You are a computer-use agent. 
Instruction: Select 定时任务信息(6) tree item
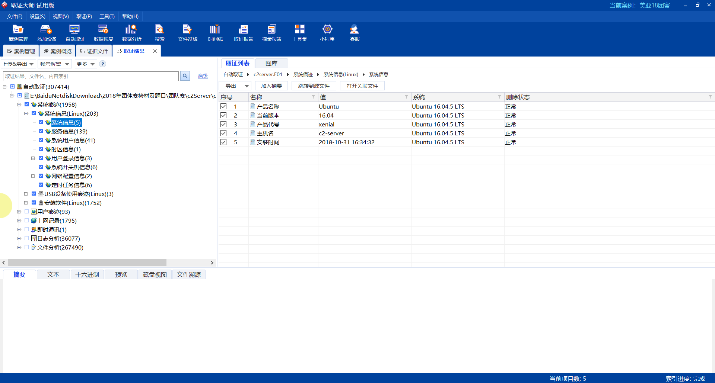(x=71, y=185)
